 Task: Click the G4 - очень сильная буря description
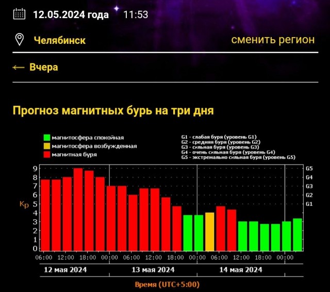[228, 152]
